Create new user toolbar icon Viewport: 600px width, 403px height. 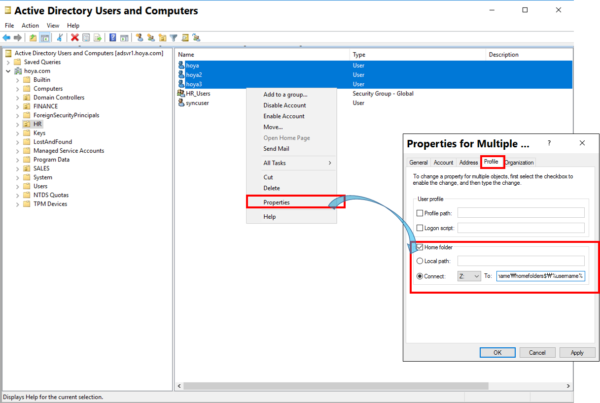click(140, 37)
